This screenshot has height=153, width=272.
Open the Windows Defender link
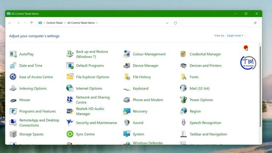(x=148, y=143)
